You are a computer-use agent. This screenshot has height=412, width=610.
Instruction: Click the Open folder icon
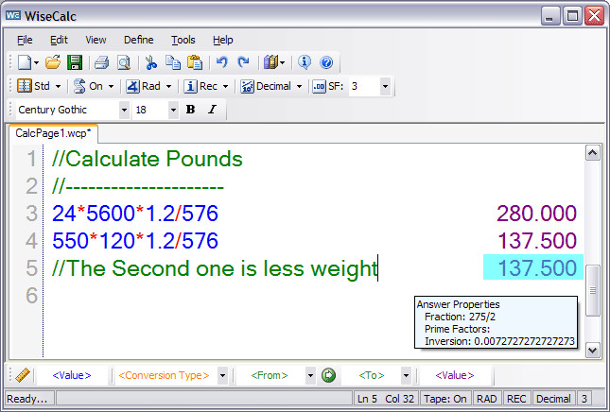point(53,62)
